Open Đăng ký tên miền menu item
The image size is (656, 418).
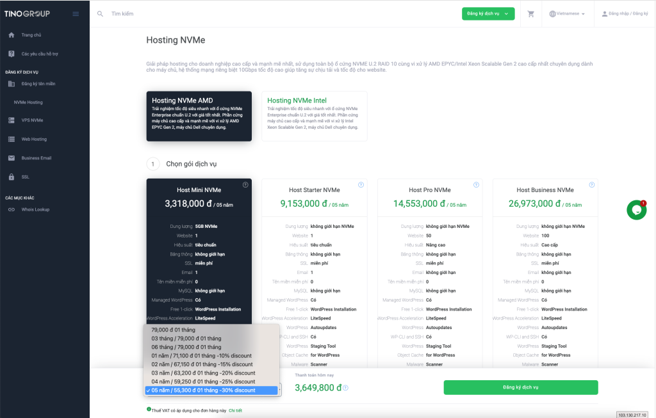tap(38, 84)
